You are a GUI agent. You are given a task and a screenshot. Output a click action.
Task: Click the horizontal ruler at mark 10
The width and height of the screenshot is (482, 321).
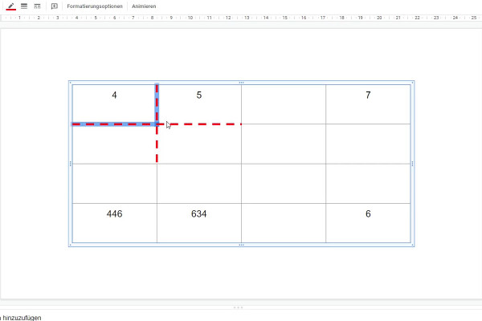coord(190,18)
